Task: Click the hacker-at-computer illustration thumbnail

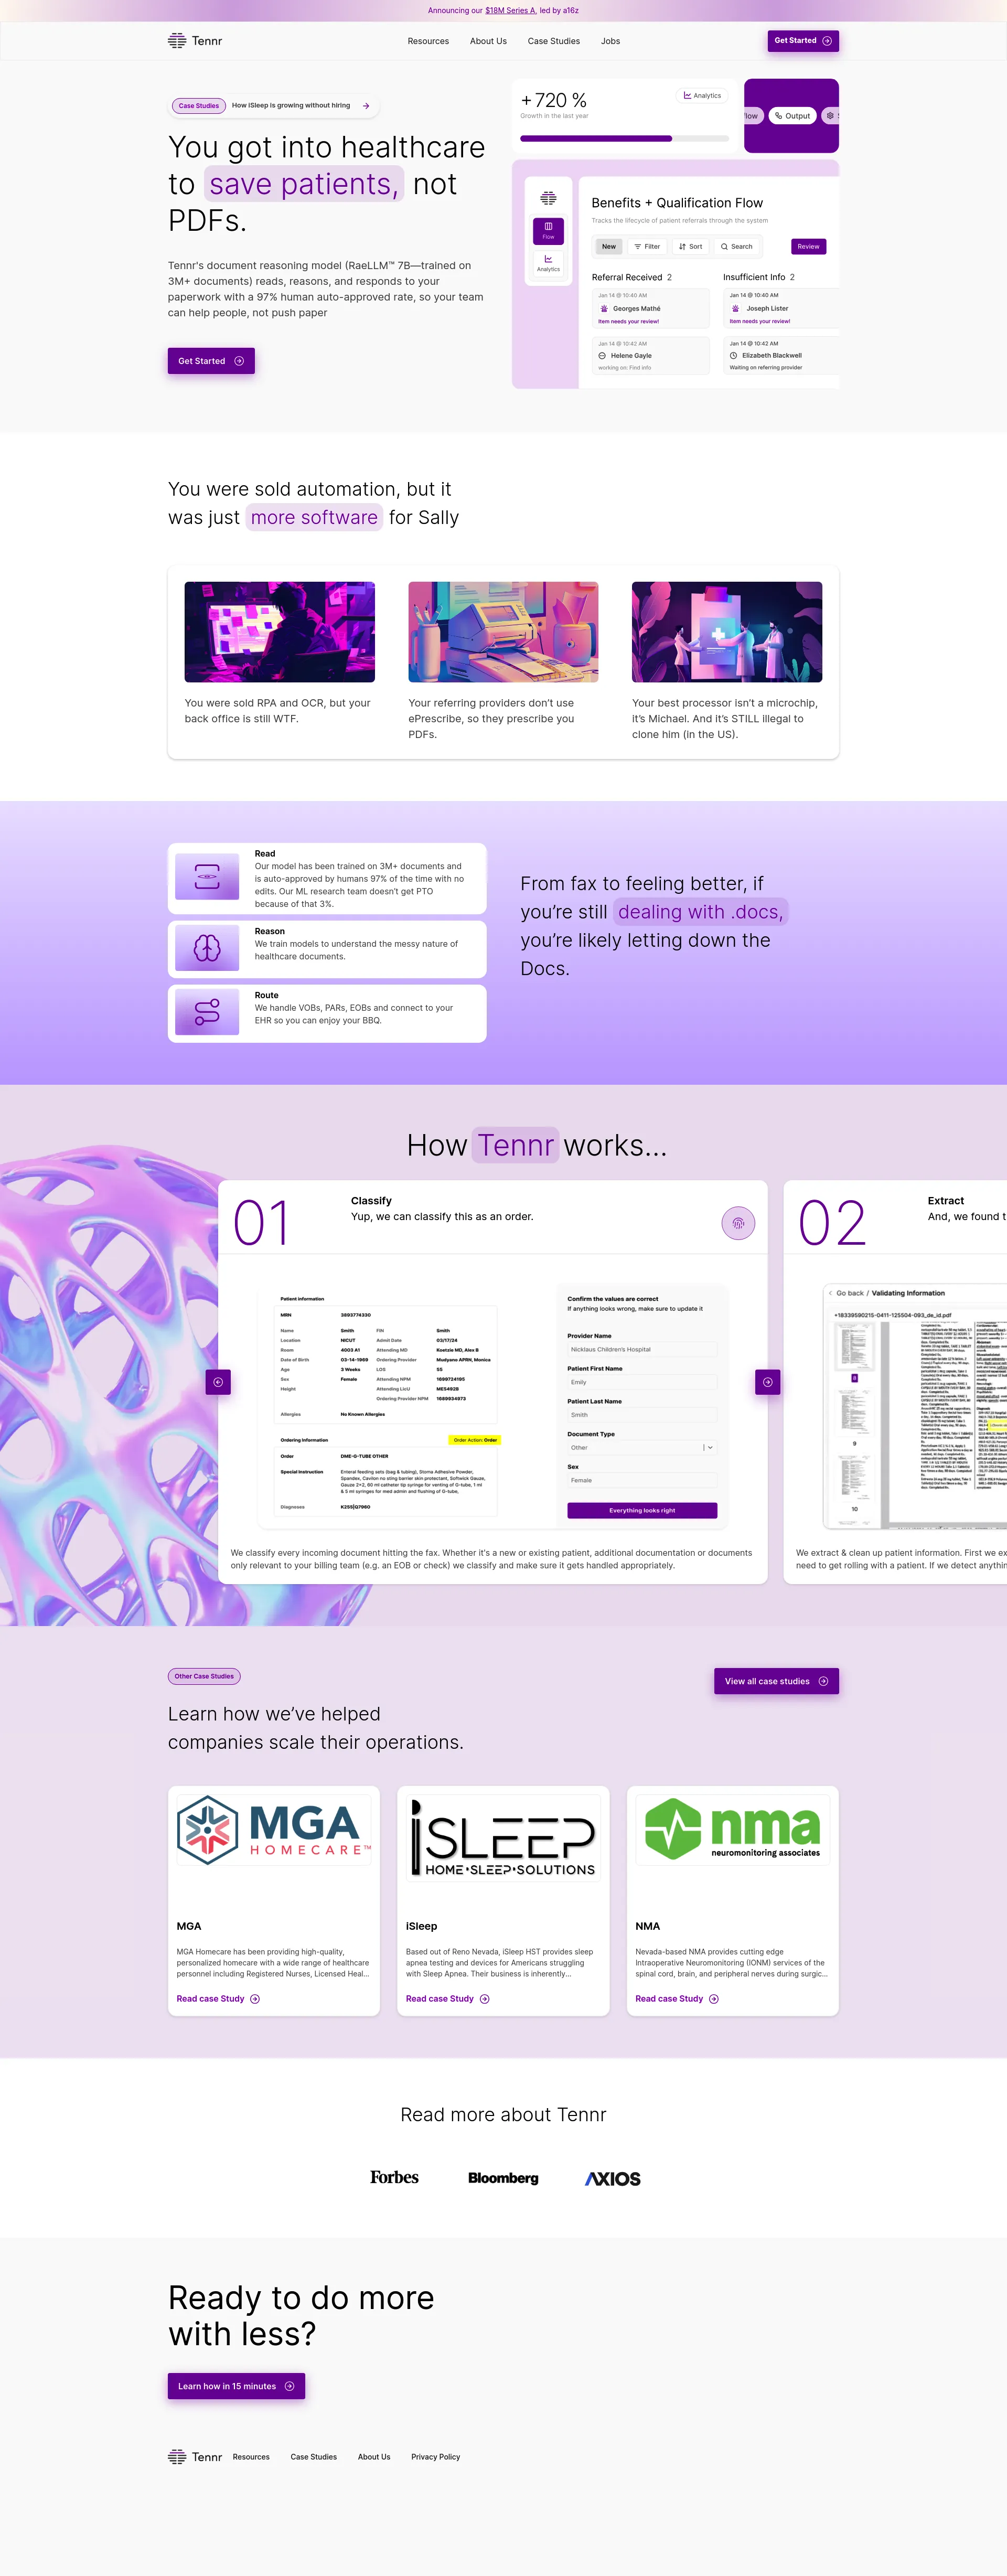Action: [279, 632]
